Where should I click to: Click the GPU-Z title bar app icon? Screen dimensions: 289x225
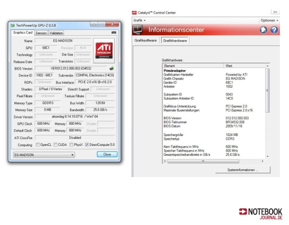point(13,25)
